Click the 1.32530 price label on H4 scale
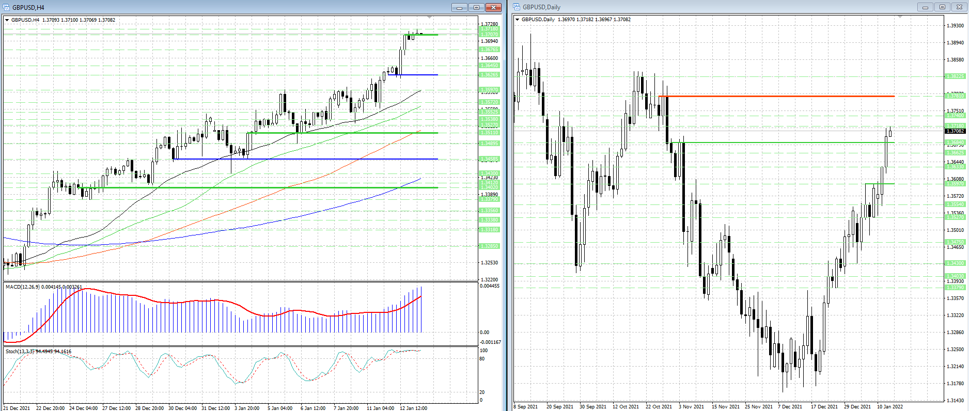The image size is (969, 411). coord(489,263)
